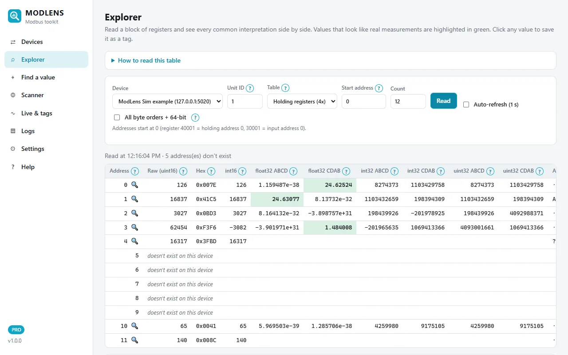
Task: Click the raw value 16837
Action: pyautogui.click(x=178, y=199)
